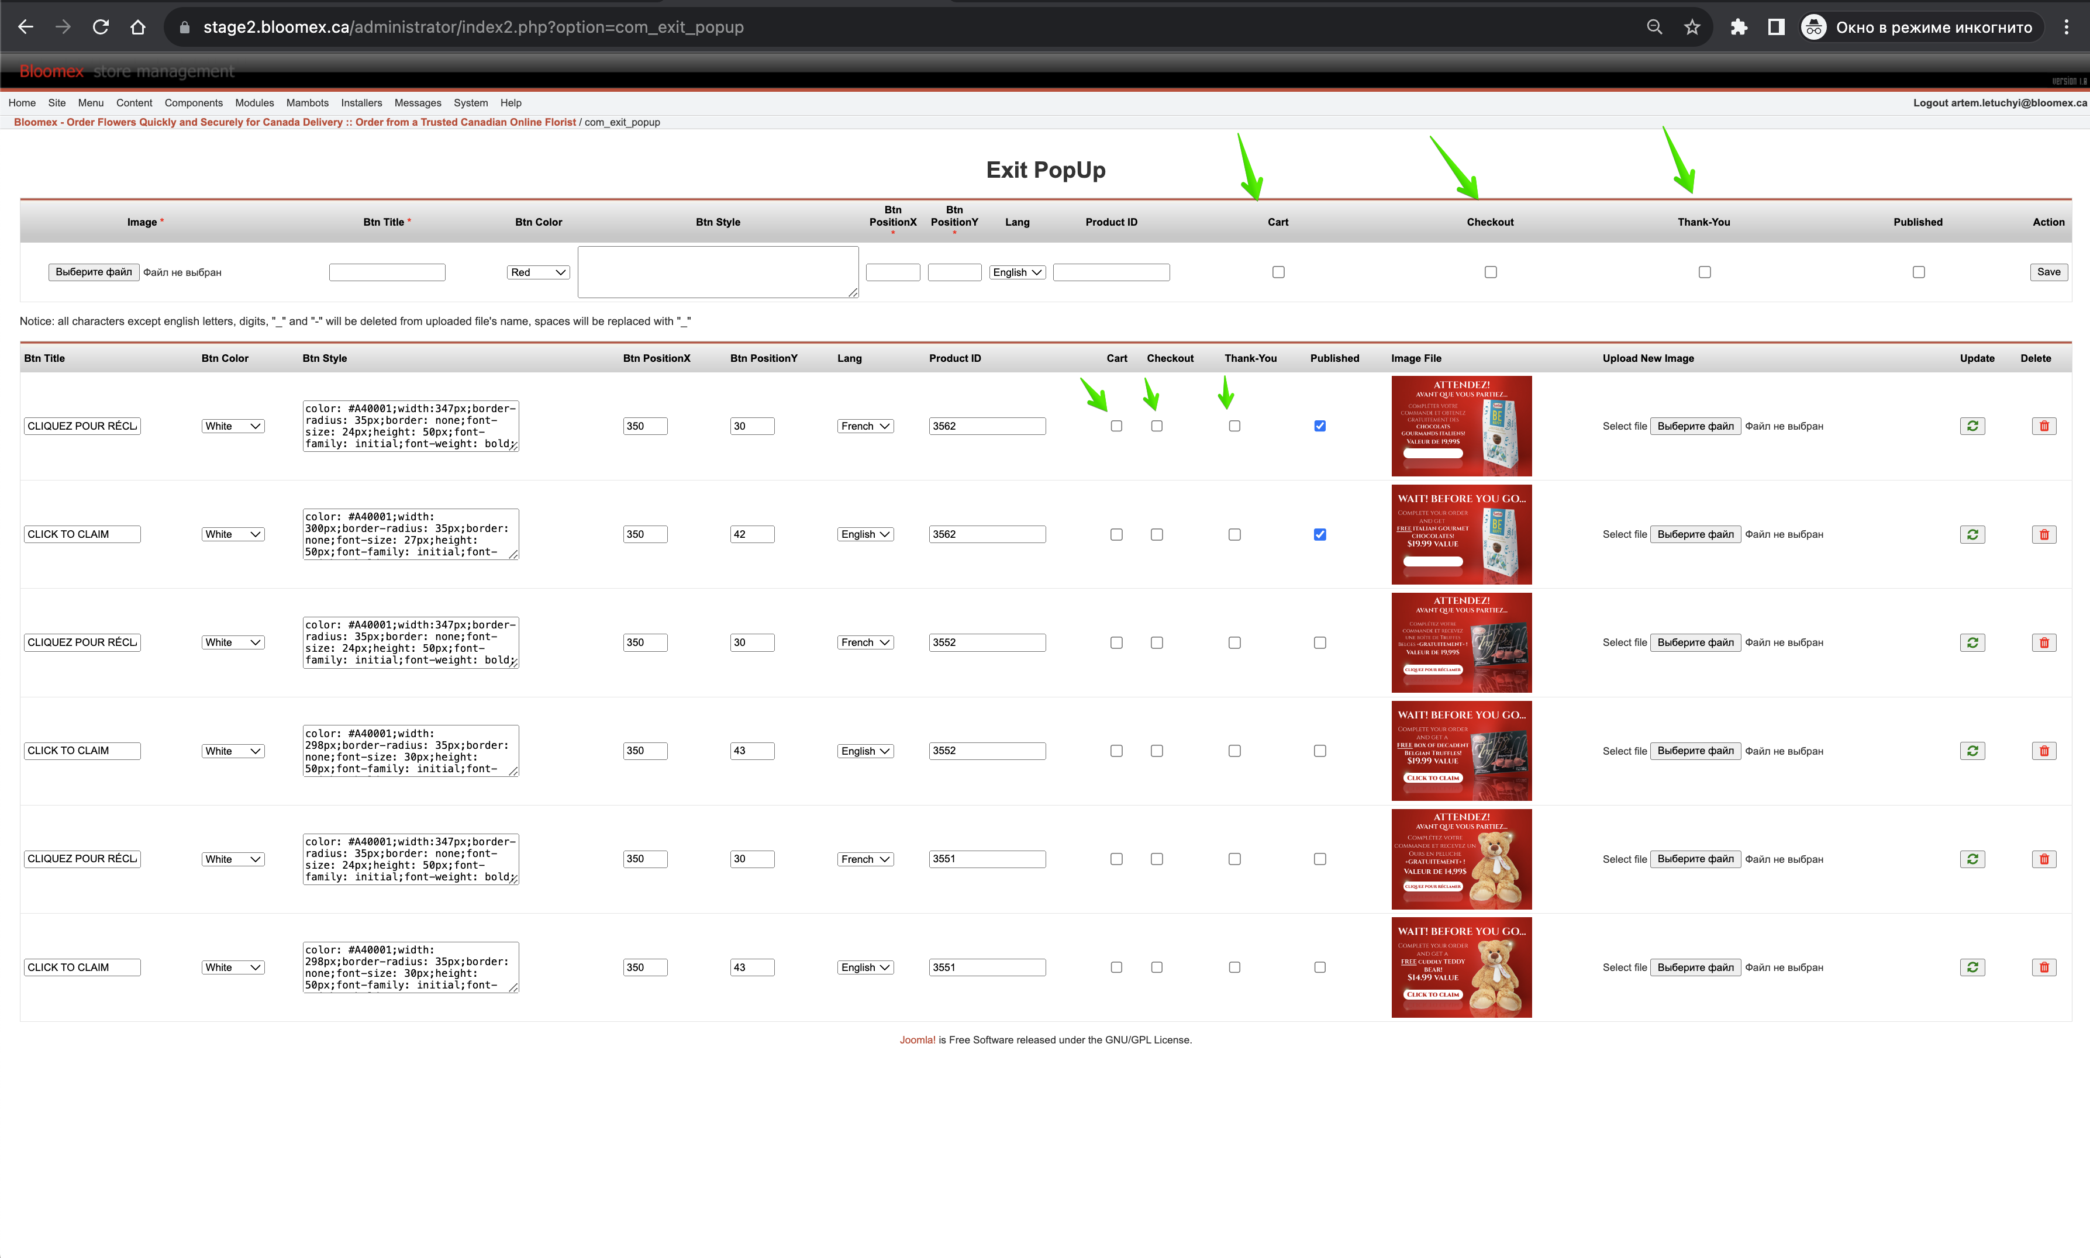Delete the English 3562 popup row
The height and width of the screenshot is (1258, 2090).
tap(2043, 535)
